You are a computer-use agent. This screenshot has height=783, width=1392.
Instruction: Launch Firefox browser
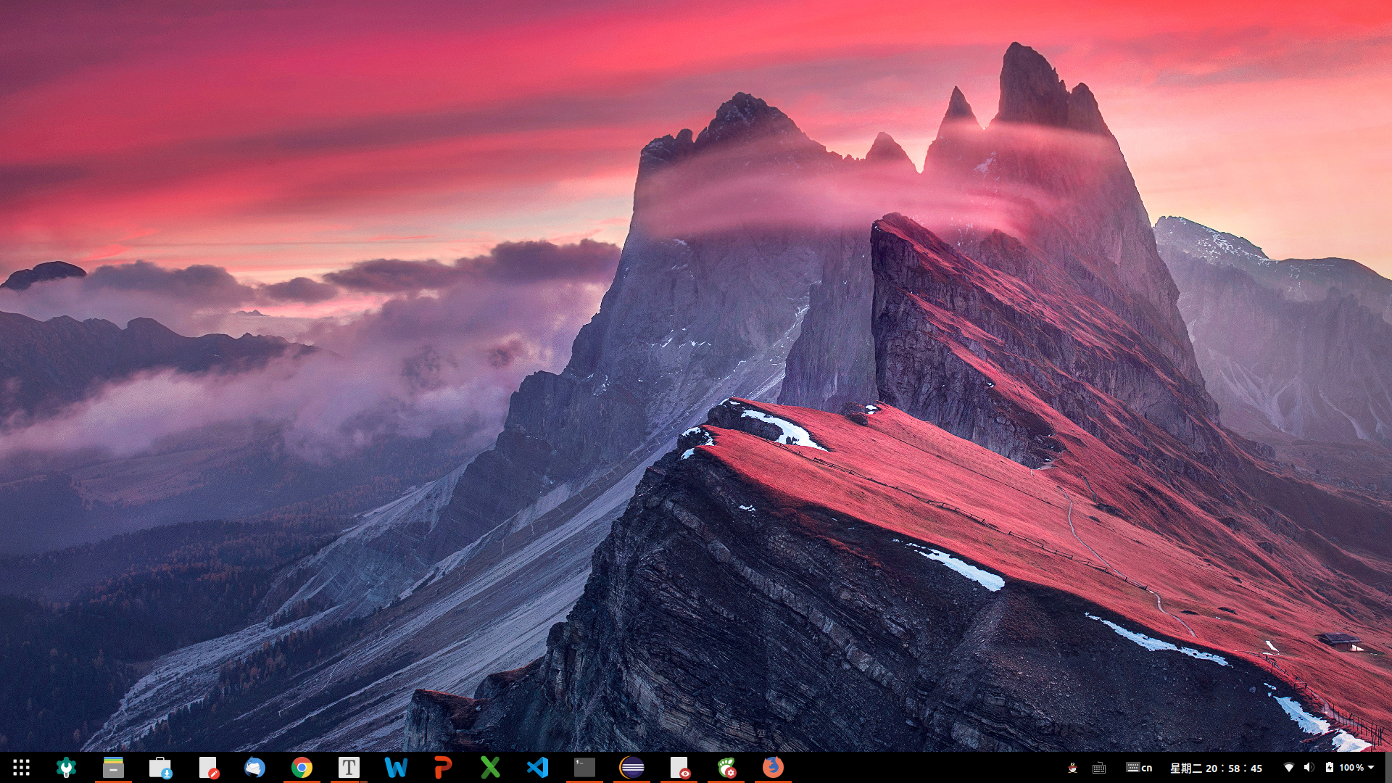(773, 767)
